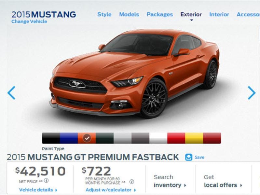This screenshot has width=260, height=195.
Task: Click the right arrow for next car view
Action: 252,93
